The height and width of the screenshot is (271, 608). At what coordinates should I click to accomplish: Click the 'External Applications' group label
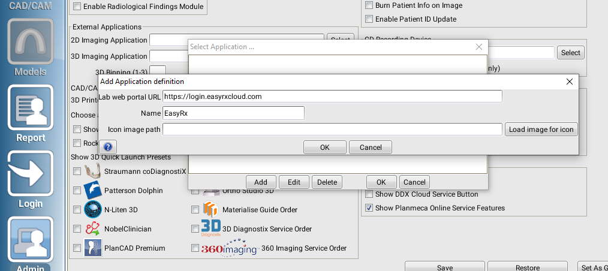pyautogui.click(x=107, y=27)
